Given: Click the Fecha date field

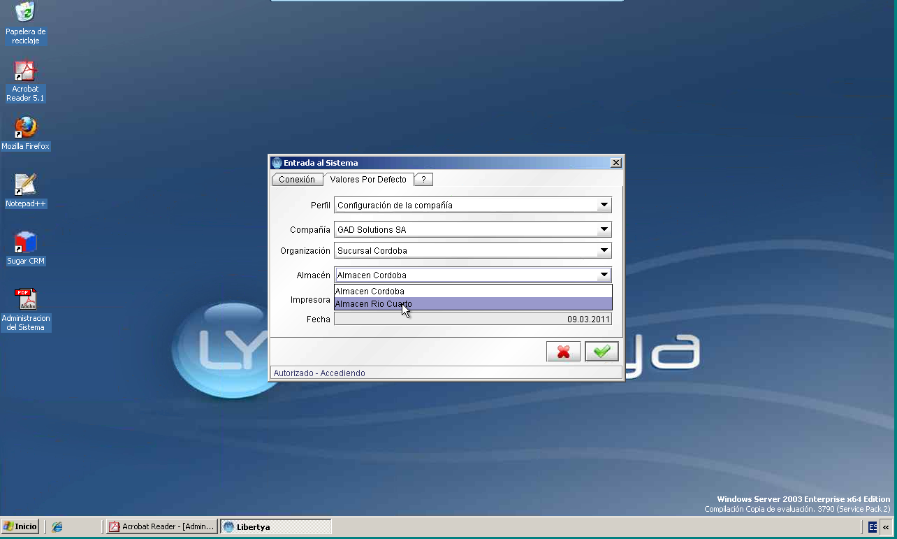Looking at the screenshot, I should point(473,319).
